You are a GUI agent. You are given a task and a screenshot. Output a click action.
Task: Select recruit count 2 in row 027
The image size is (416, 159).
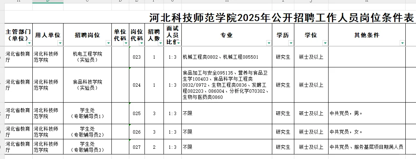(154, 147)
